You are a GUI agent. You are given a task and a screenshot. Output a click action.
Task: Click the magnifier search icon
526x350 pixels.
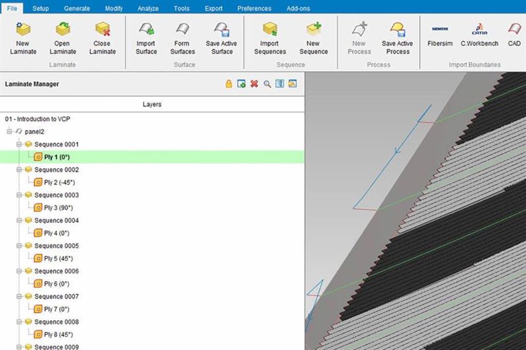point(267,84)
